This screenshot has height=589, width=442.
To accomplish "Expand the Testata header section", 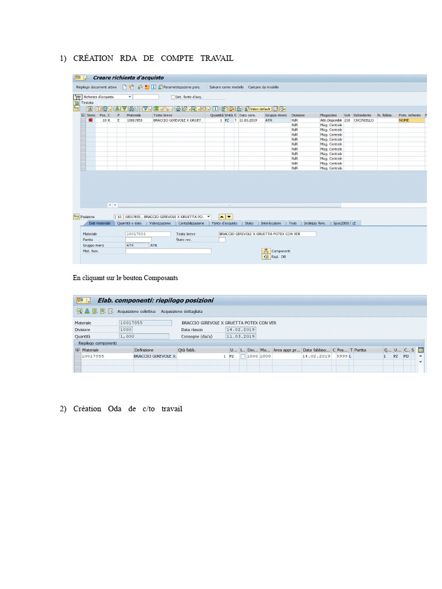I will click(77, 102).
